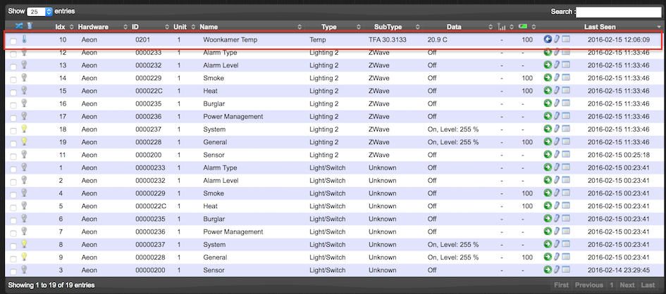Click the timestamp '2016-02-15 00:25:18'
Image resolution: width=666 pixels, height=294 pixels.
619,155
